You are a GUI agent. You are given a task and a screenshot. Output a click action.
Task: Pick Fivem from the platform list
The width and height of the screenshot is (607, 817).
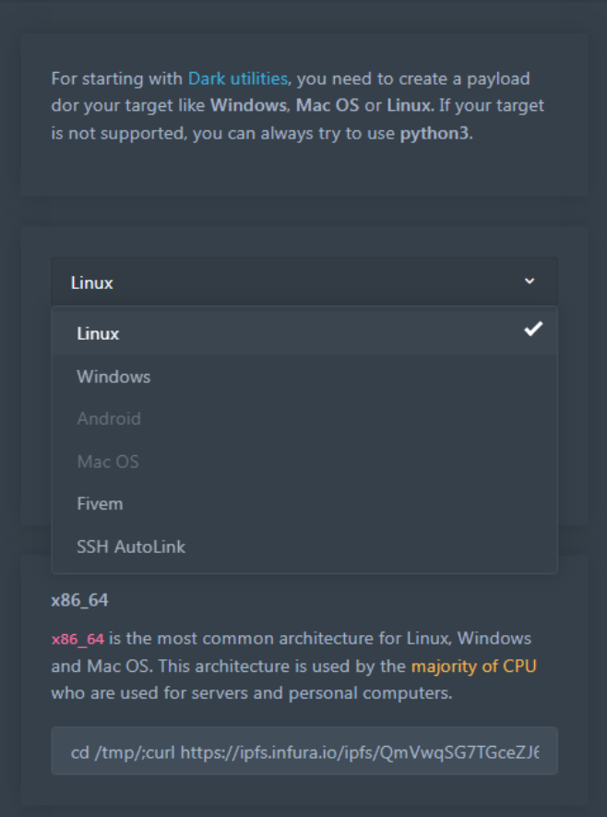click(100, 504)
